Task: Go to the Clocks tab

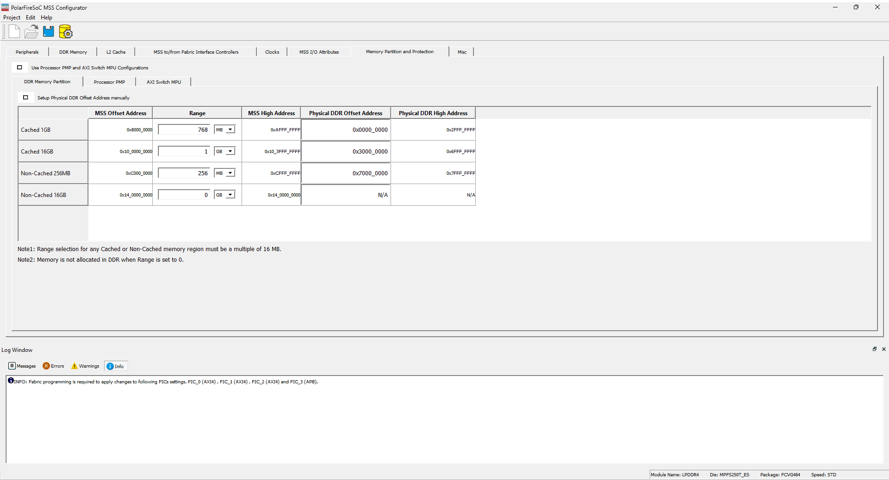Action: (x=272, y=52)
